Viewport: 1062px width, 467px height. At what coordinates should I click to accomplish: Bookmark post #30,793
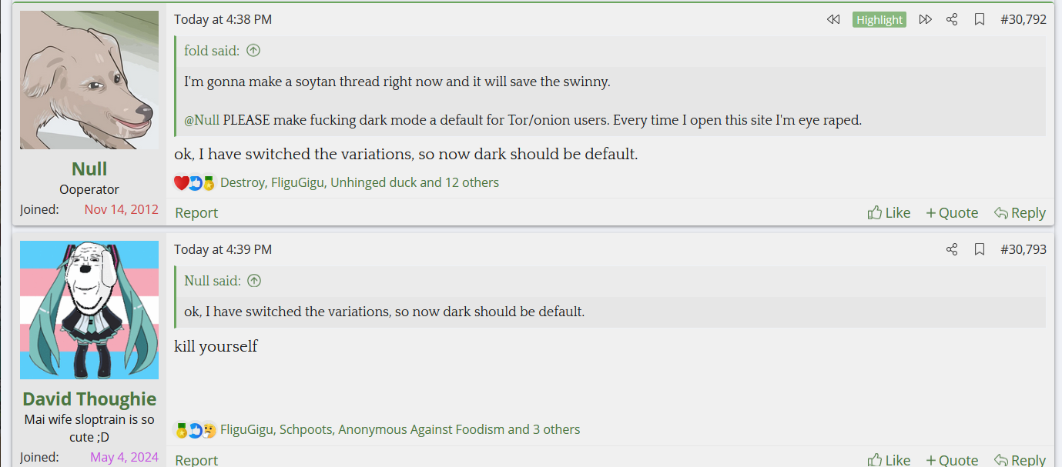980,250
